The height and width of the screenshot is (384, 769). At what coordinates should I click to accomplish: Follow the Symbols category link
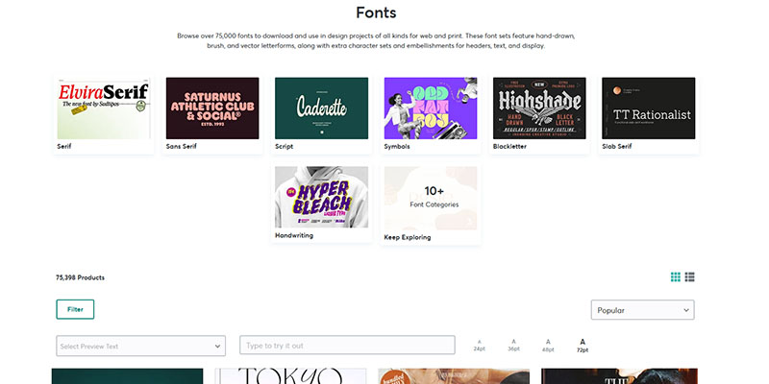(x=397, y=147)
